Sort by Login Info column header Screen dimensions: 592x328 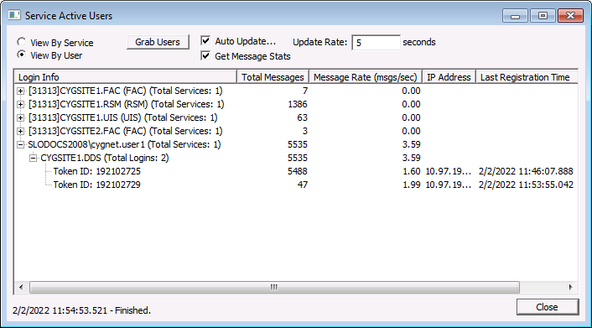(125, 77)
